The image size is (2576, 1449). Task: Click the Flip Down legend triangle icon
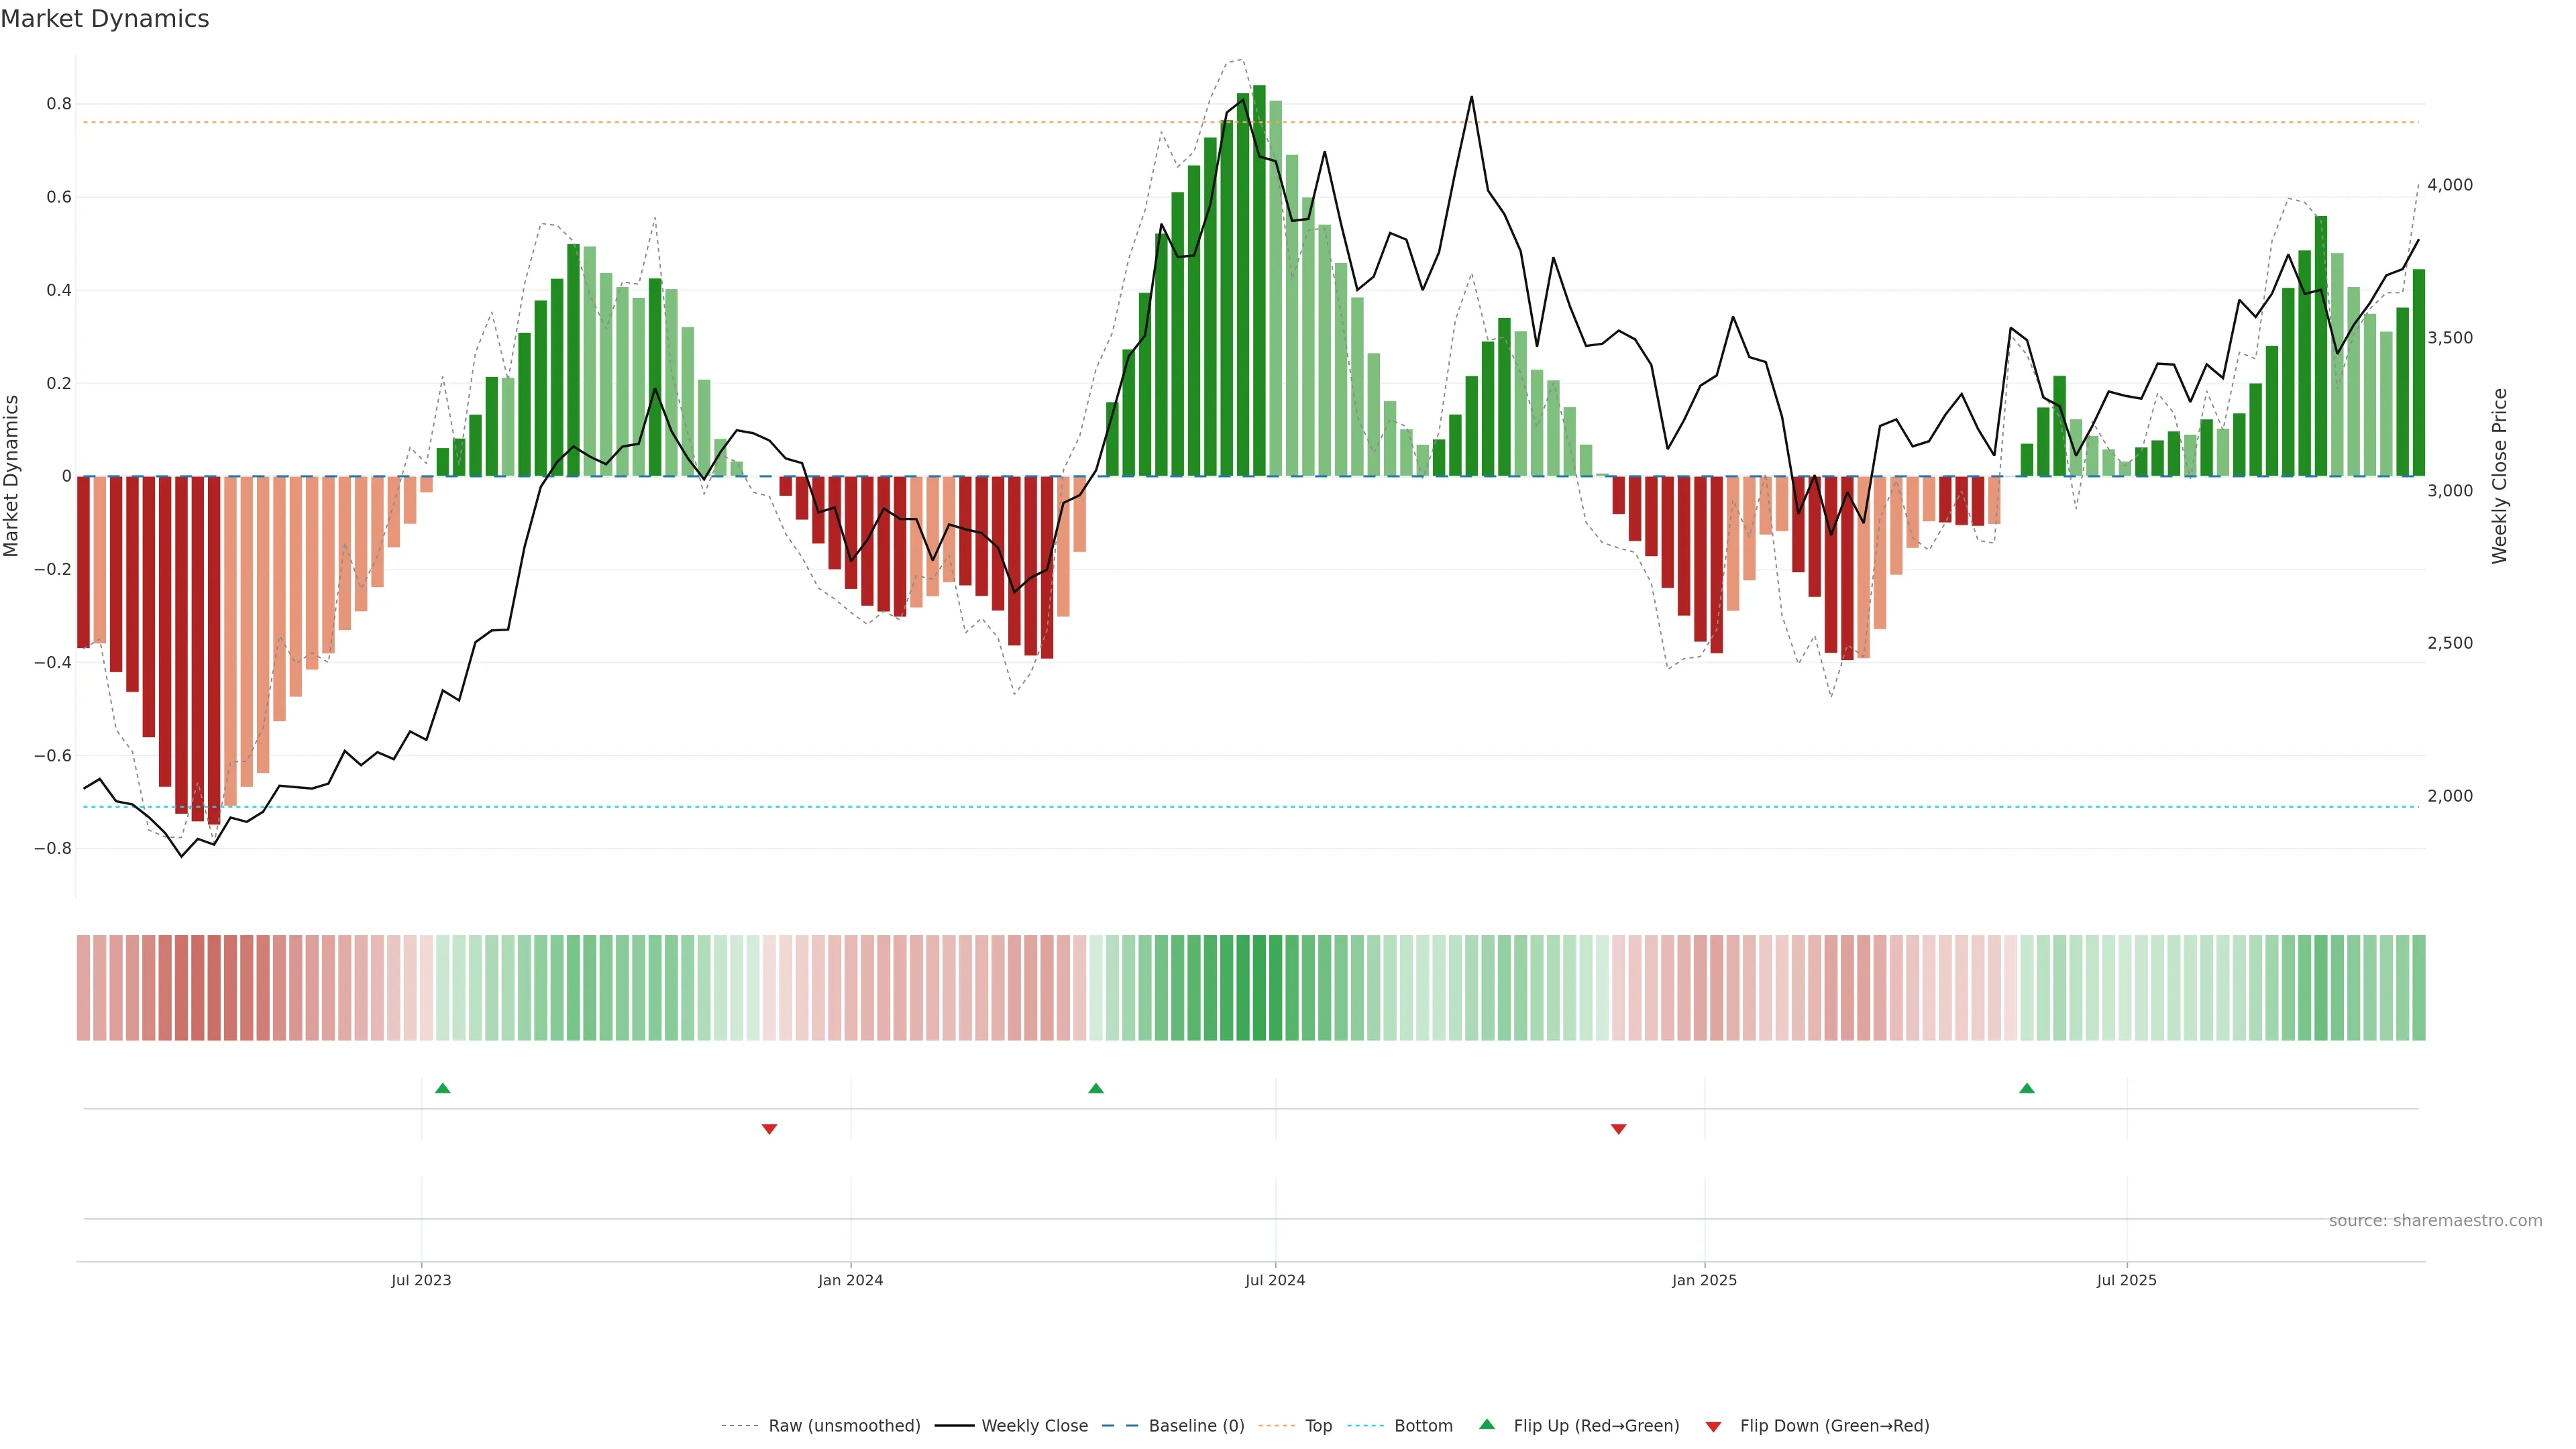[1713, 1426]
